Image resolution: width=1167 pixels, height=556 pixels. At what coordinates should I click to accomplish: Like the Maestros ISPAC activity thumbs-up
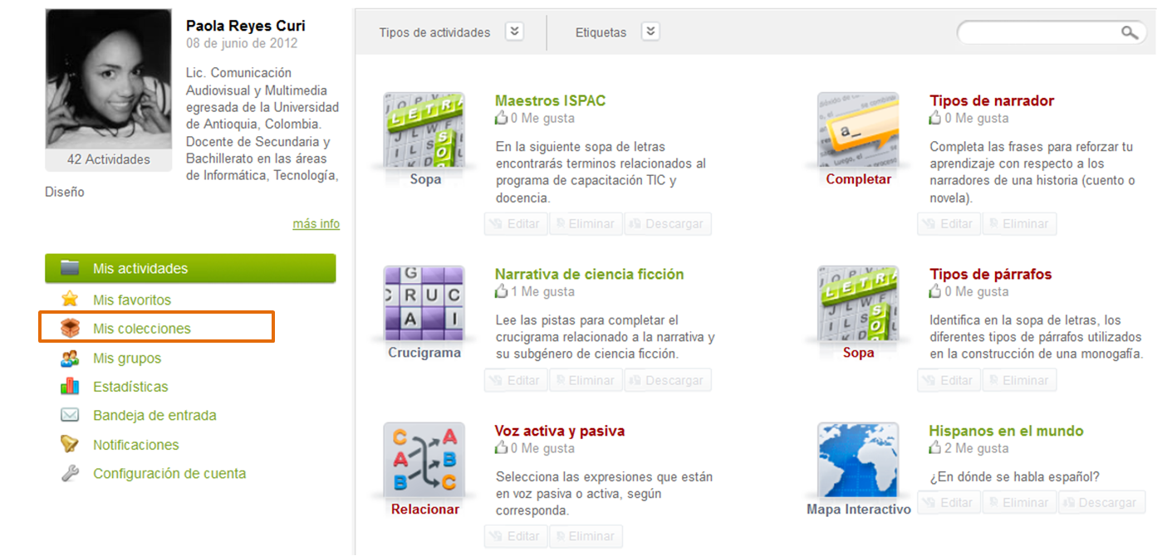[502, 119]
